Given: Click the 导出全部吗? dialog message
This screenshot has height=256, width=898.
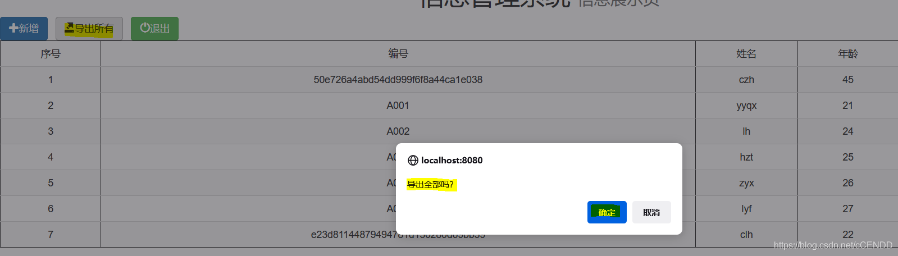Looking at the screenshot, I should pyautogui.click(x=431, y=185).
